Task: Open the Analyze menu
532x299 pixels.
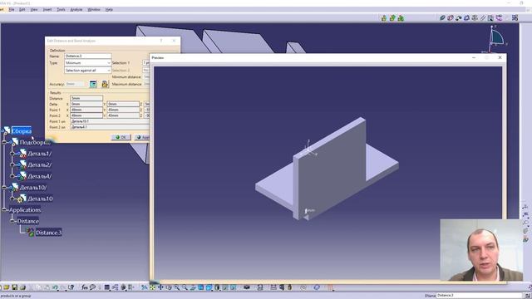Action: coord(76,9)
